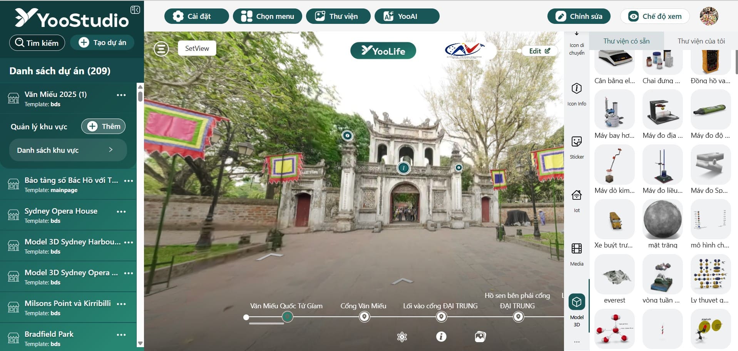
Task: Choose mặt trăng model thumbnail
Action: pyautogui.click(x=663, y=219)
